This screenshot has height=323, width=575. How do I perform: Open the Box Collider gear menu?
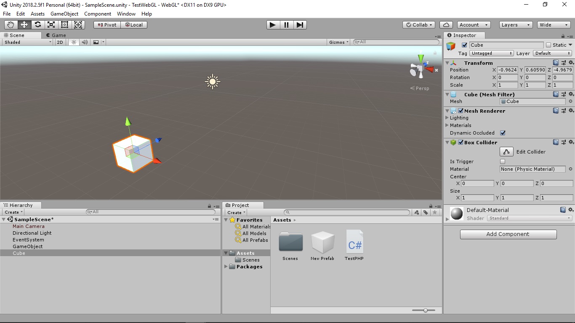coord(571,143)
